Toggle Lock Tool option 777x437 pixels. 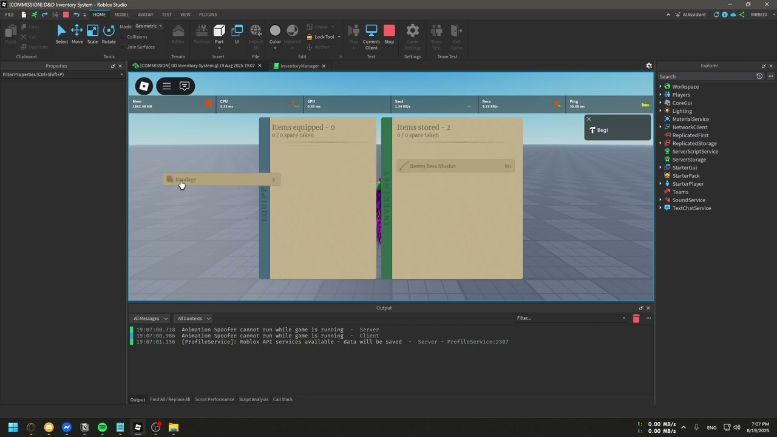[x=321, y=36]
